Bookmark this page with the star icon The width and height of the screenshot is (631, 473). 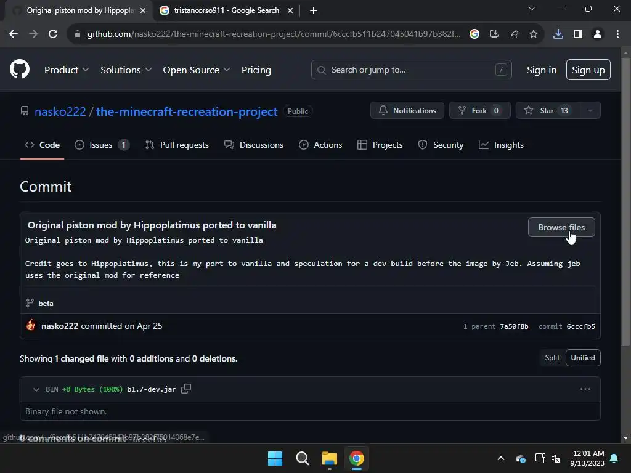click(534, 34)
